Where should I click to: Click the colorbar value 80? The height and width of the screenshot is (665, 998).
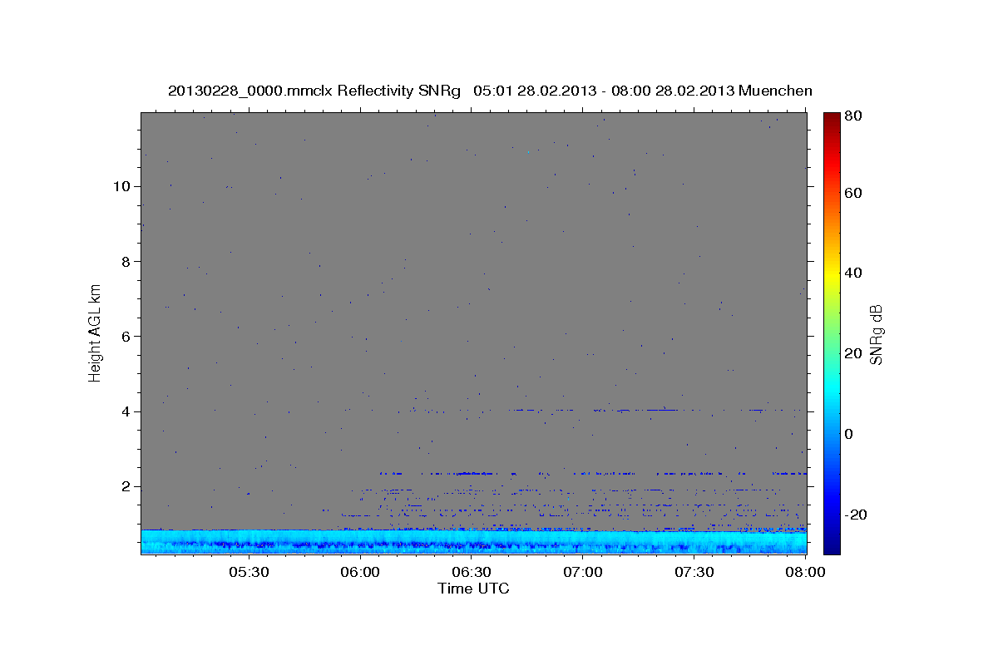point(854,116)
